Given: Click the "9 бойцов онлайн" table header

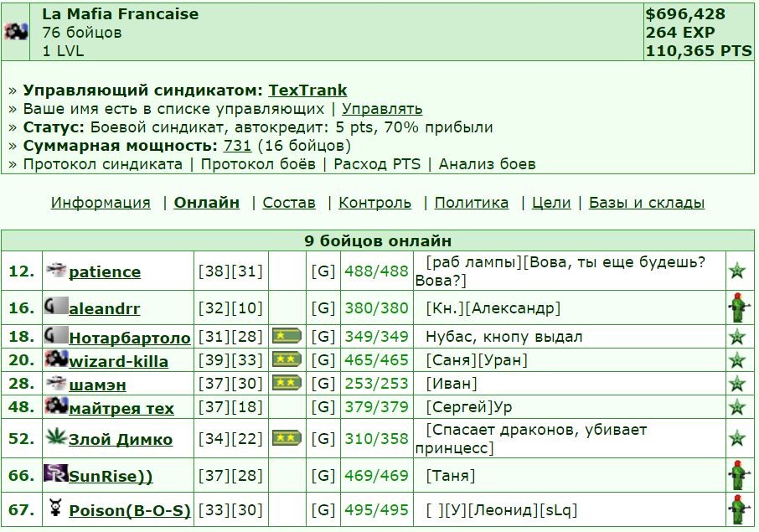Looking at the screenshot, I should pos(378,240).
